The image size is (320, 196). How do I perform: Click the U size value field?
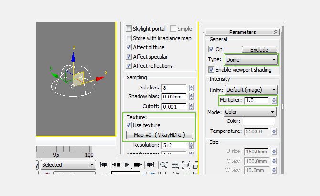coord(256,152)
